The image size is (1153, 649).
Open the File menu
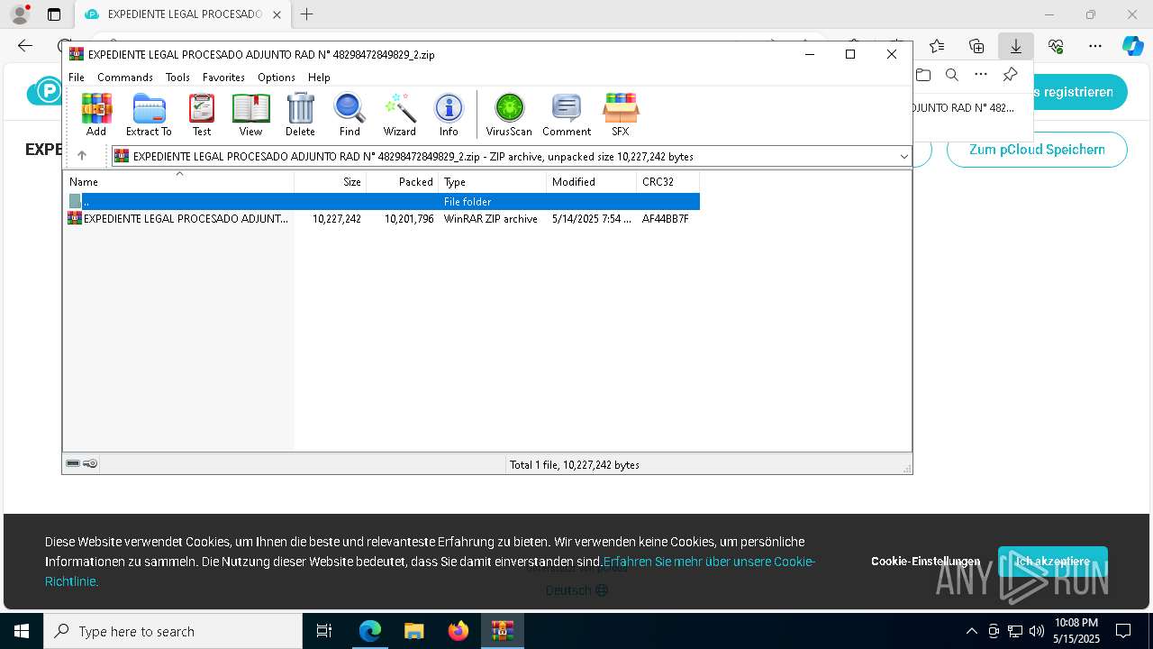77,78
